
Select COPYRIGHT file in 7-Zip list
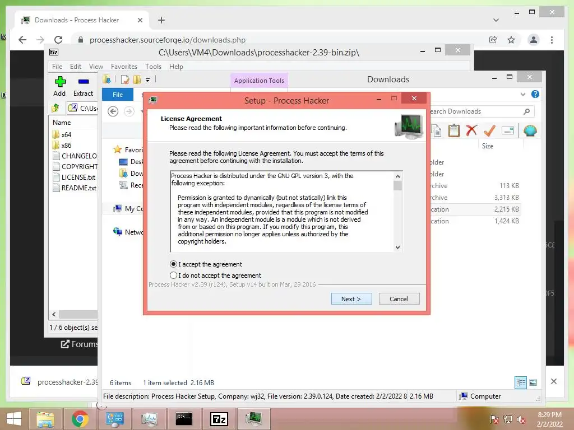[x=75, y=166]
